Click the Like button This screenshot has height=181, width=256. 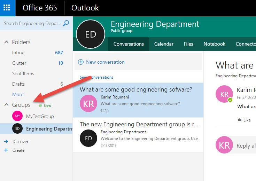point(244,120)
